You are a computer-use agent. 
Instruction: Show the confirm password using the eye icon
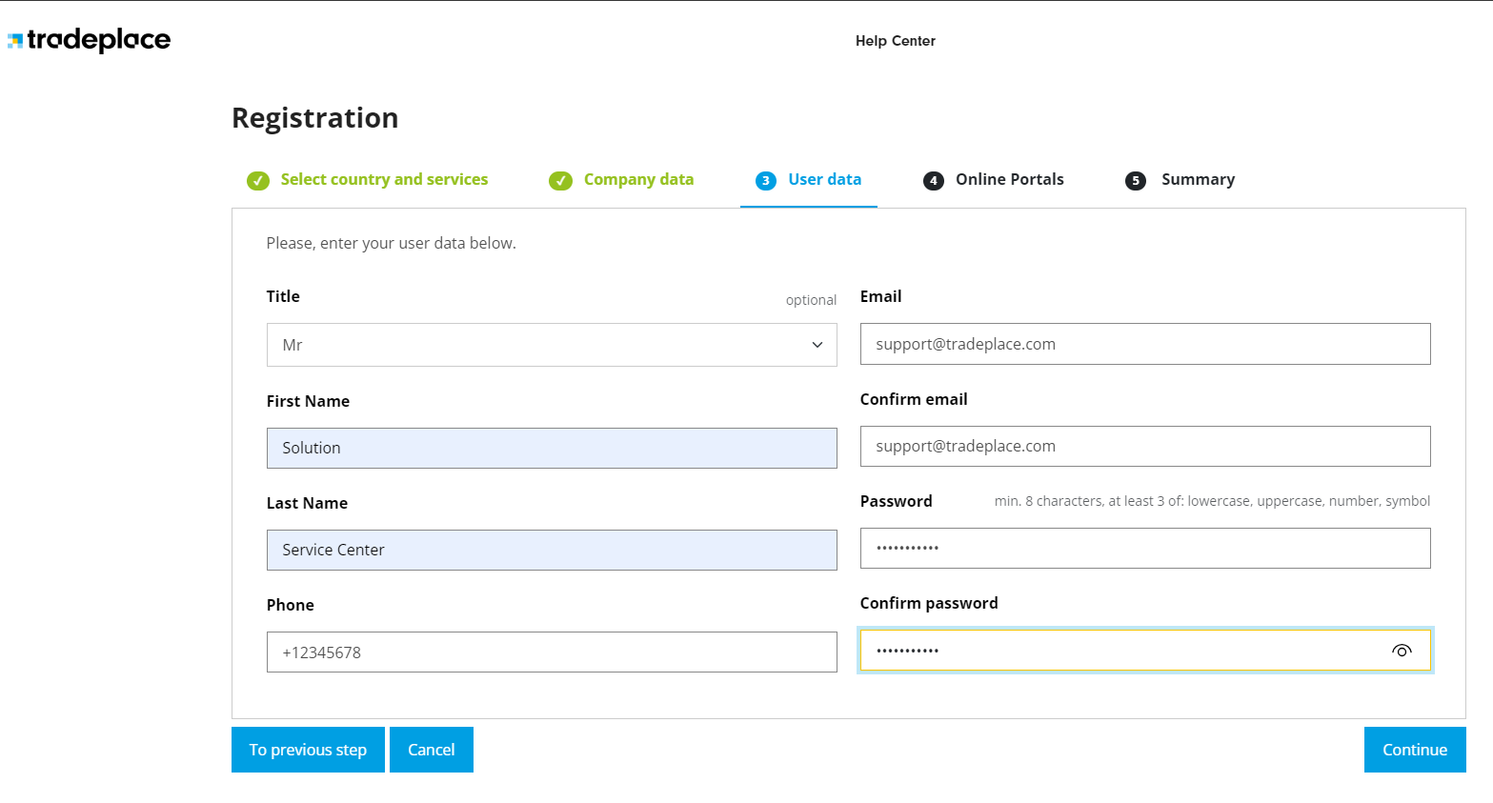[x=1402, y=650]
